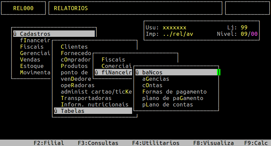Image resolution: width=271 pixels, height=146 pixels.
Task: Open cOntas report option
Action: [x=152, y=85]
